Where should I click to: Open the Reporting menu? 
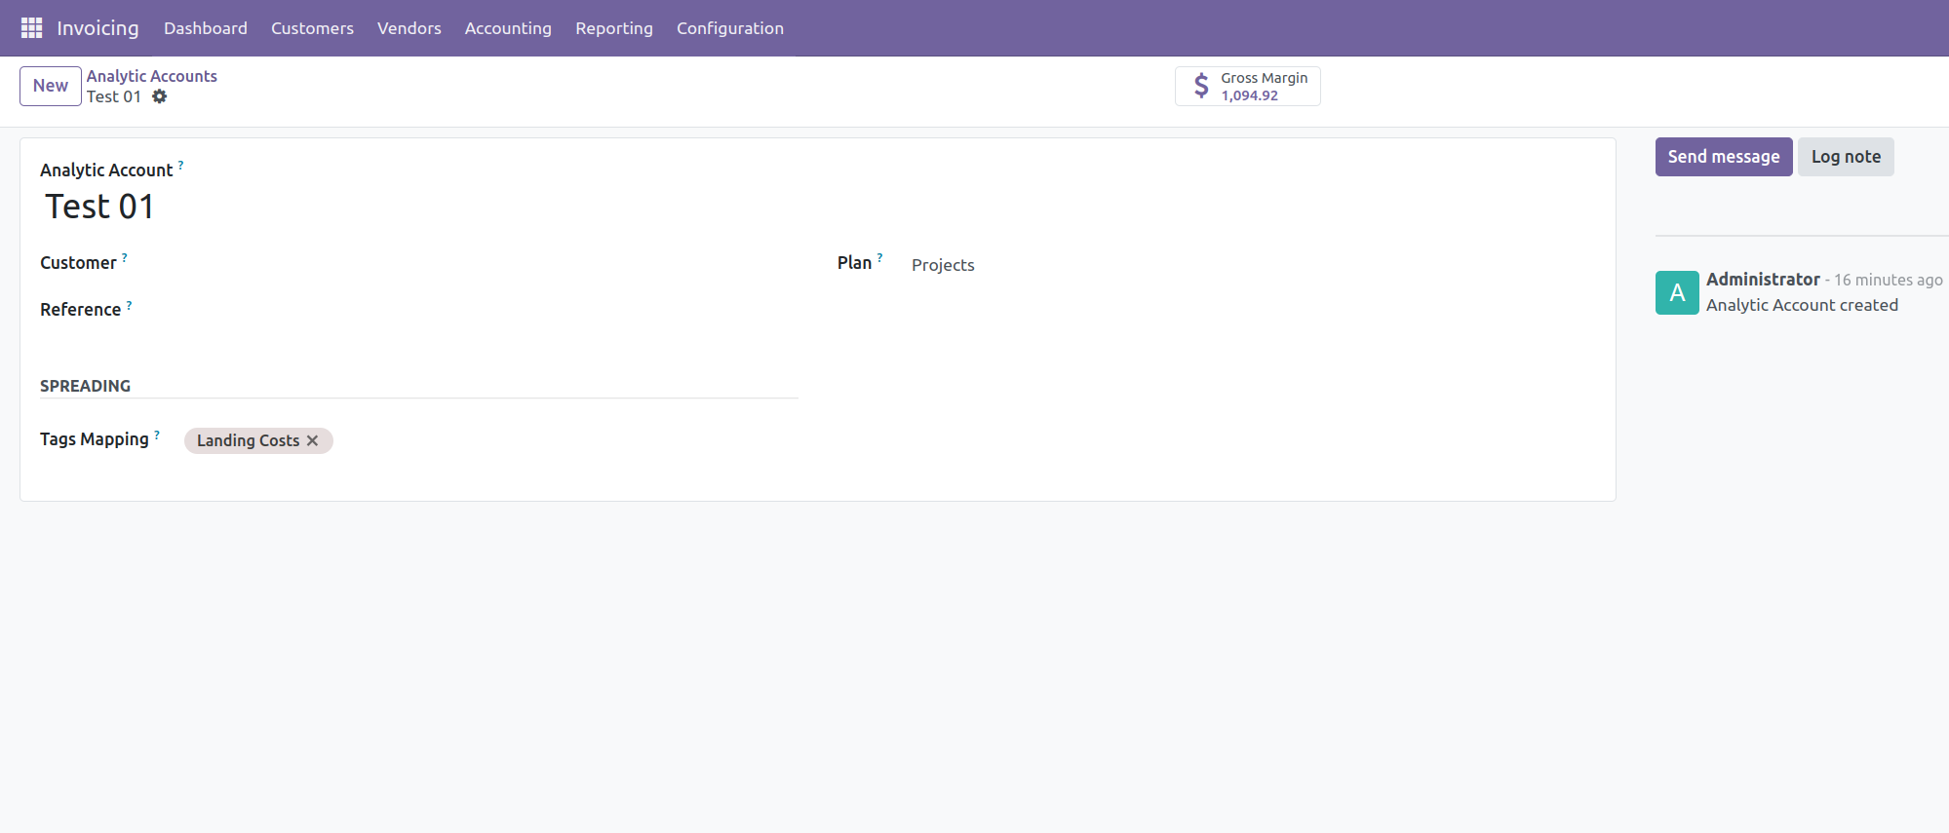click(x=614, y=28)
